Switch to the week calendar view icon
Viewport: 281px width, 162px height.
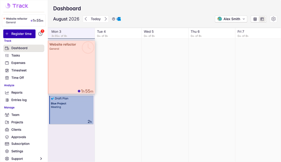[262, 19]
